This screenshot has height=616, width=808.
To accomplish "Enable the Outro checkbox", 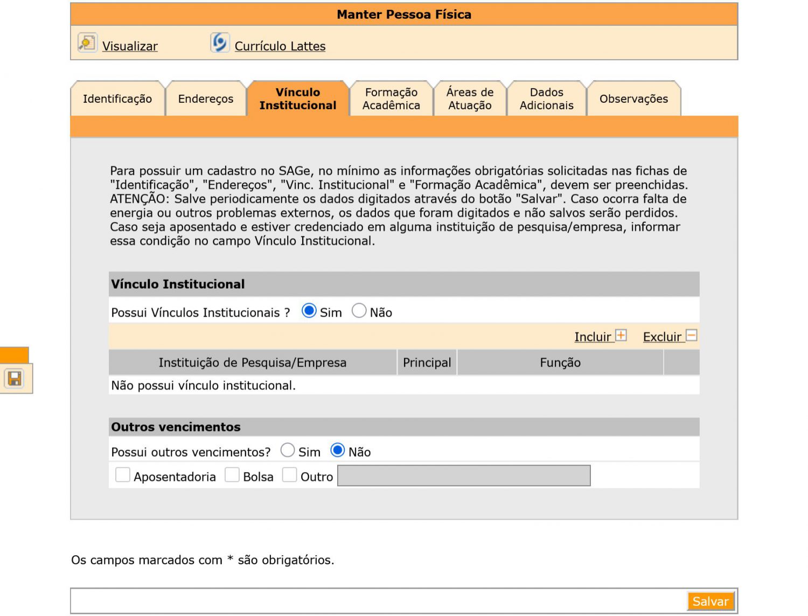I will point(290,475).
